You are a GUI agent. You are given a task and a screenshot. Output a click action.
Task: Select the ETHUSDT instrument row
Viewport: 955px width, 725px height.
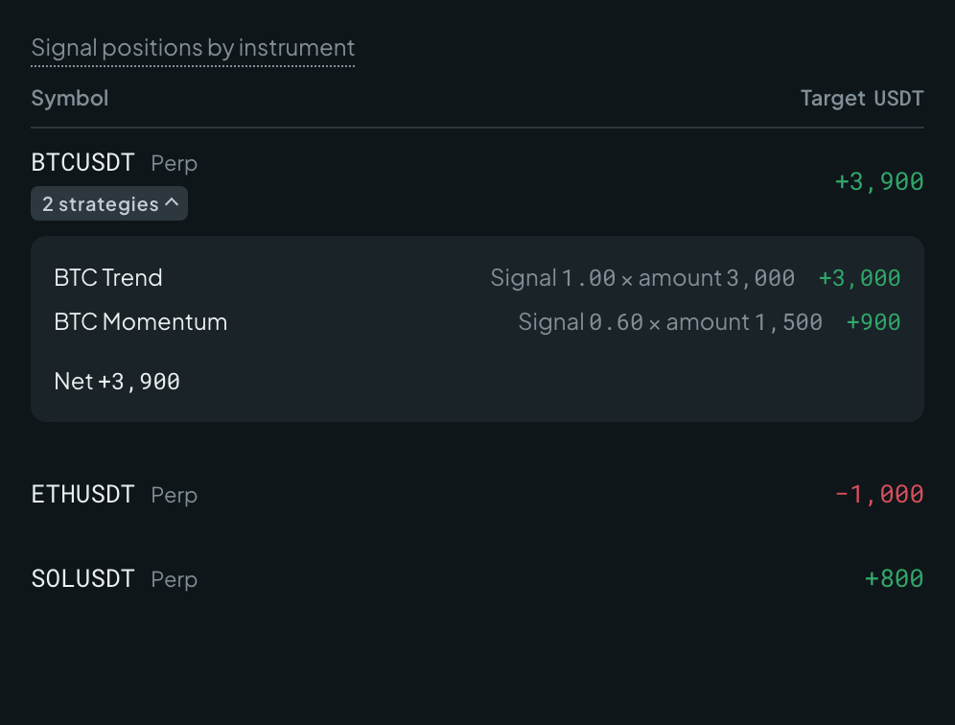pos(477,494)
